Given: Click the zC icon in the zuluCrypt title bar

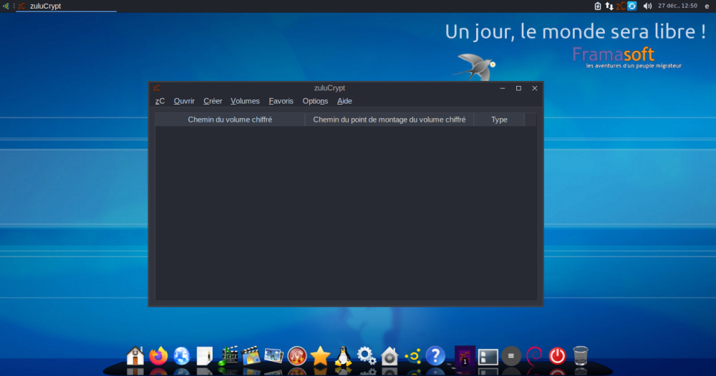Looking at the screenshot, I should (157, 88).
